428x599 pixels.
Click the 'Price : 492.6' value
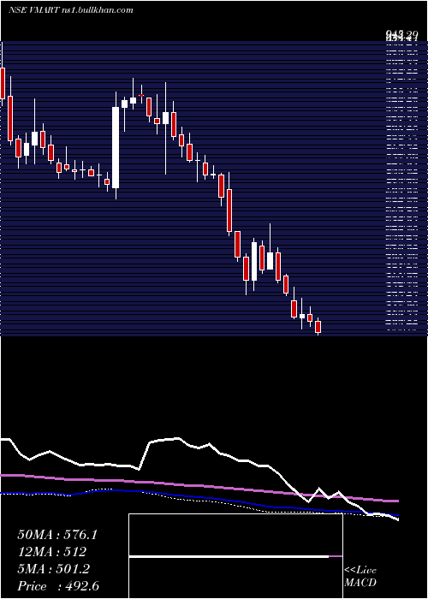58,586
